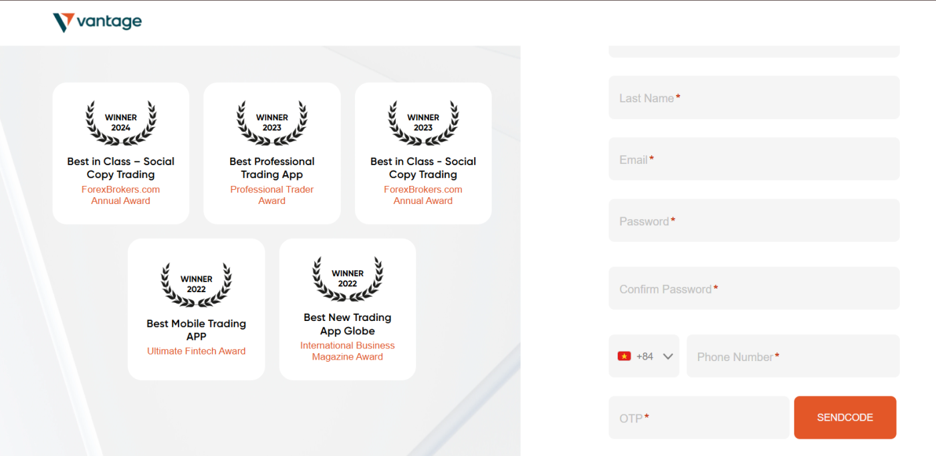Viewport: 936px width, 456px height.
Task: Click the OTP input field
Action: tap(699, 418)
